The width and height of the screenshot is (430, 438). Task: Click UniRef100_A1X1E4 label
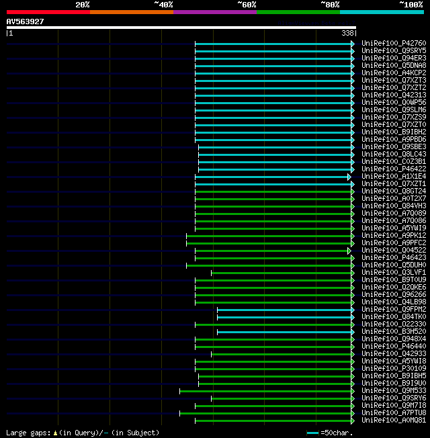[394, 177]
